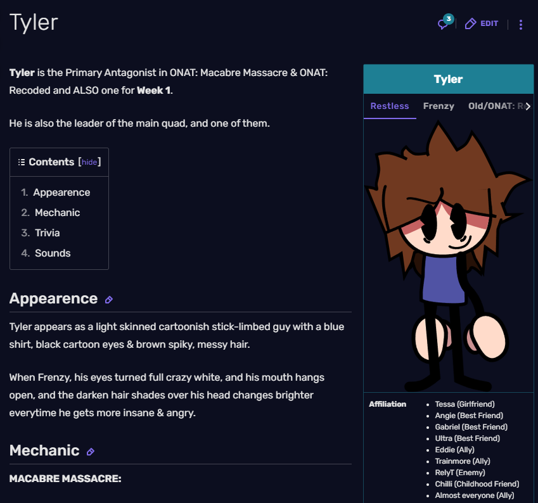Jump to Mechanic section in contents
538x503 pixels.
(57, 213)
